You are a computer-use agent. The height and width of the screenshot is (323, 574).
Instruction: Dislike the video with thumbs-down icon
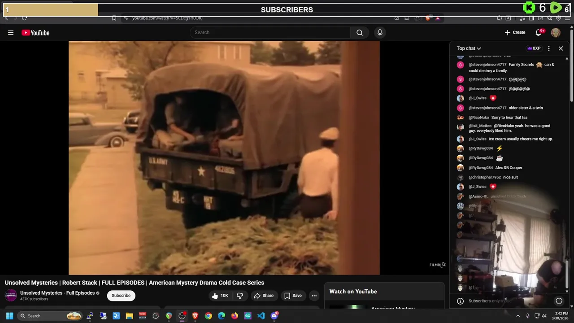coord(240,296)
